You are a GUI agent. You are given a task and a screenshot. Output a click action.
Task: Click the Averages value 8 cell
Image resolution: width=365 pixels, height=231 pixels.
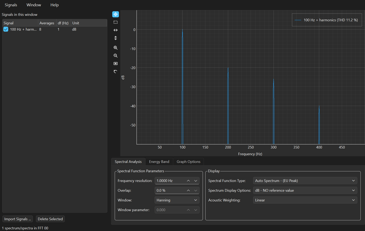click(40, 29)
